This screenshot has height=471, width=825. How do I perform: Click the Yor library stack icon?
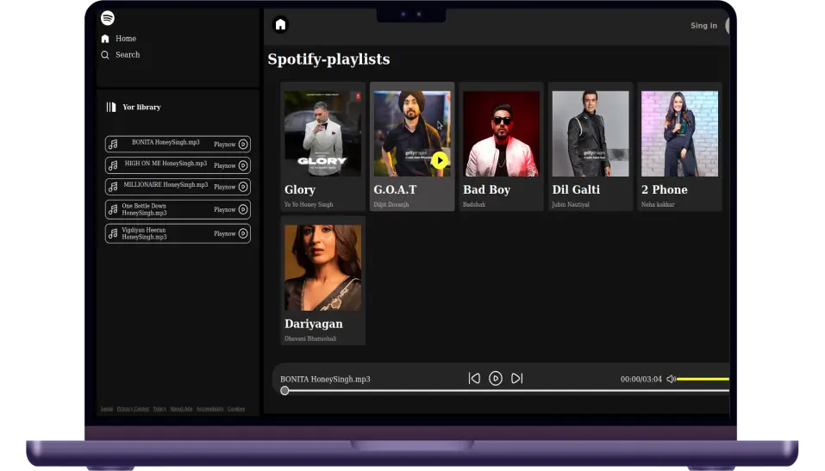[111, 108]
